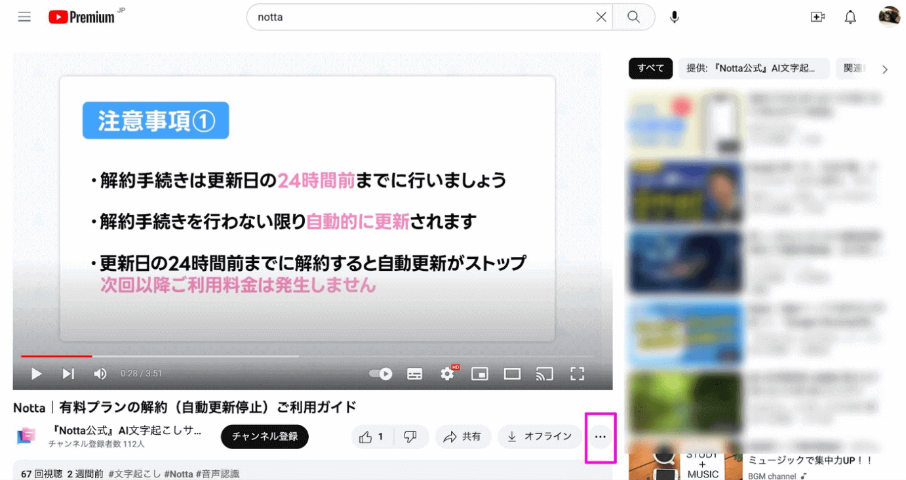Select the すべて filter chip
This screenshot has height=480, width=906.
(x=650, y=68)
